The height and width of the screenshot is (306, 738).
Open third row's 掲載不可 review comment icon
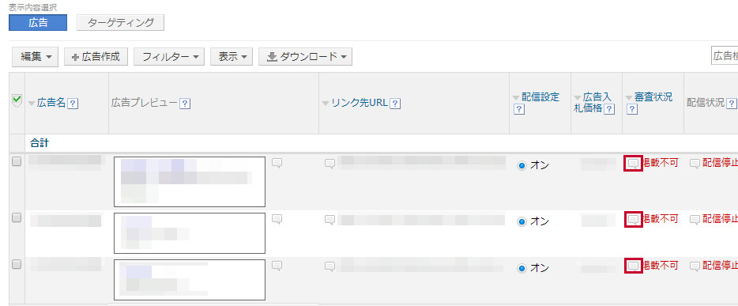pyautogui.click(x=634, y=266)
